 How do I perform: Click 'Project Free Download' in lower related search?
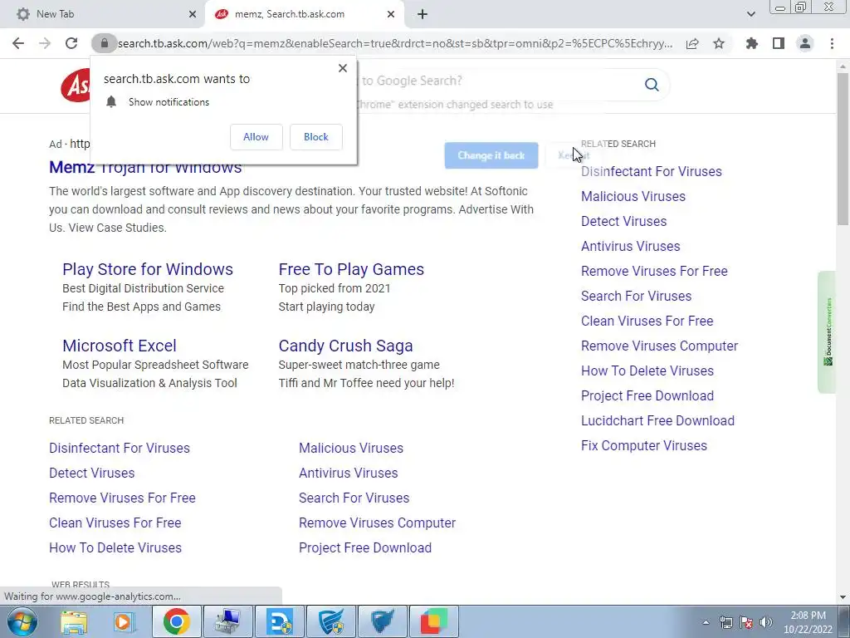[365, 548]
